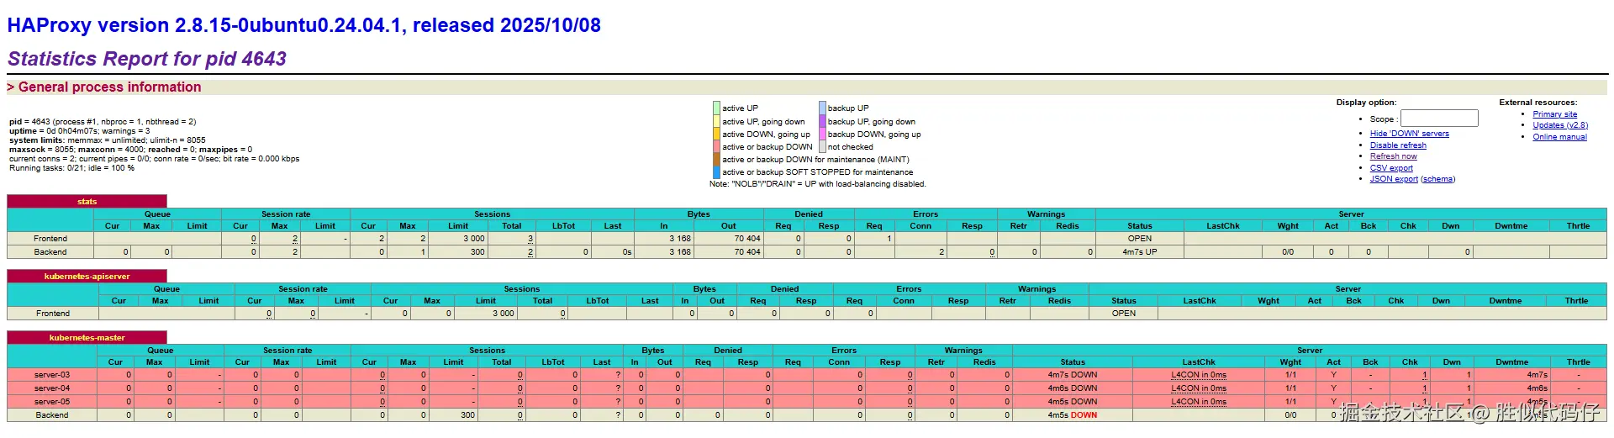Click the 'stats' proxy title

coord(87,202)
